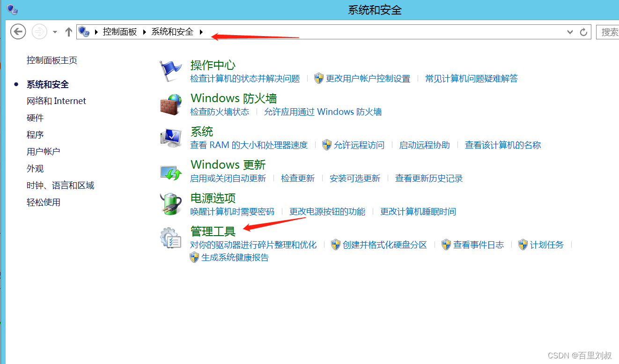Click 查看更新历史记录 link
Screen dimensions: 619x364
coord(429,178)
